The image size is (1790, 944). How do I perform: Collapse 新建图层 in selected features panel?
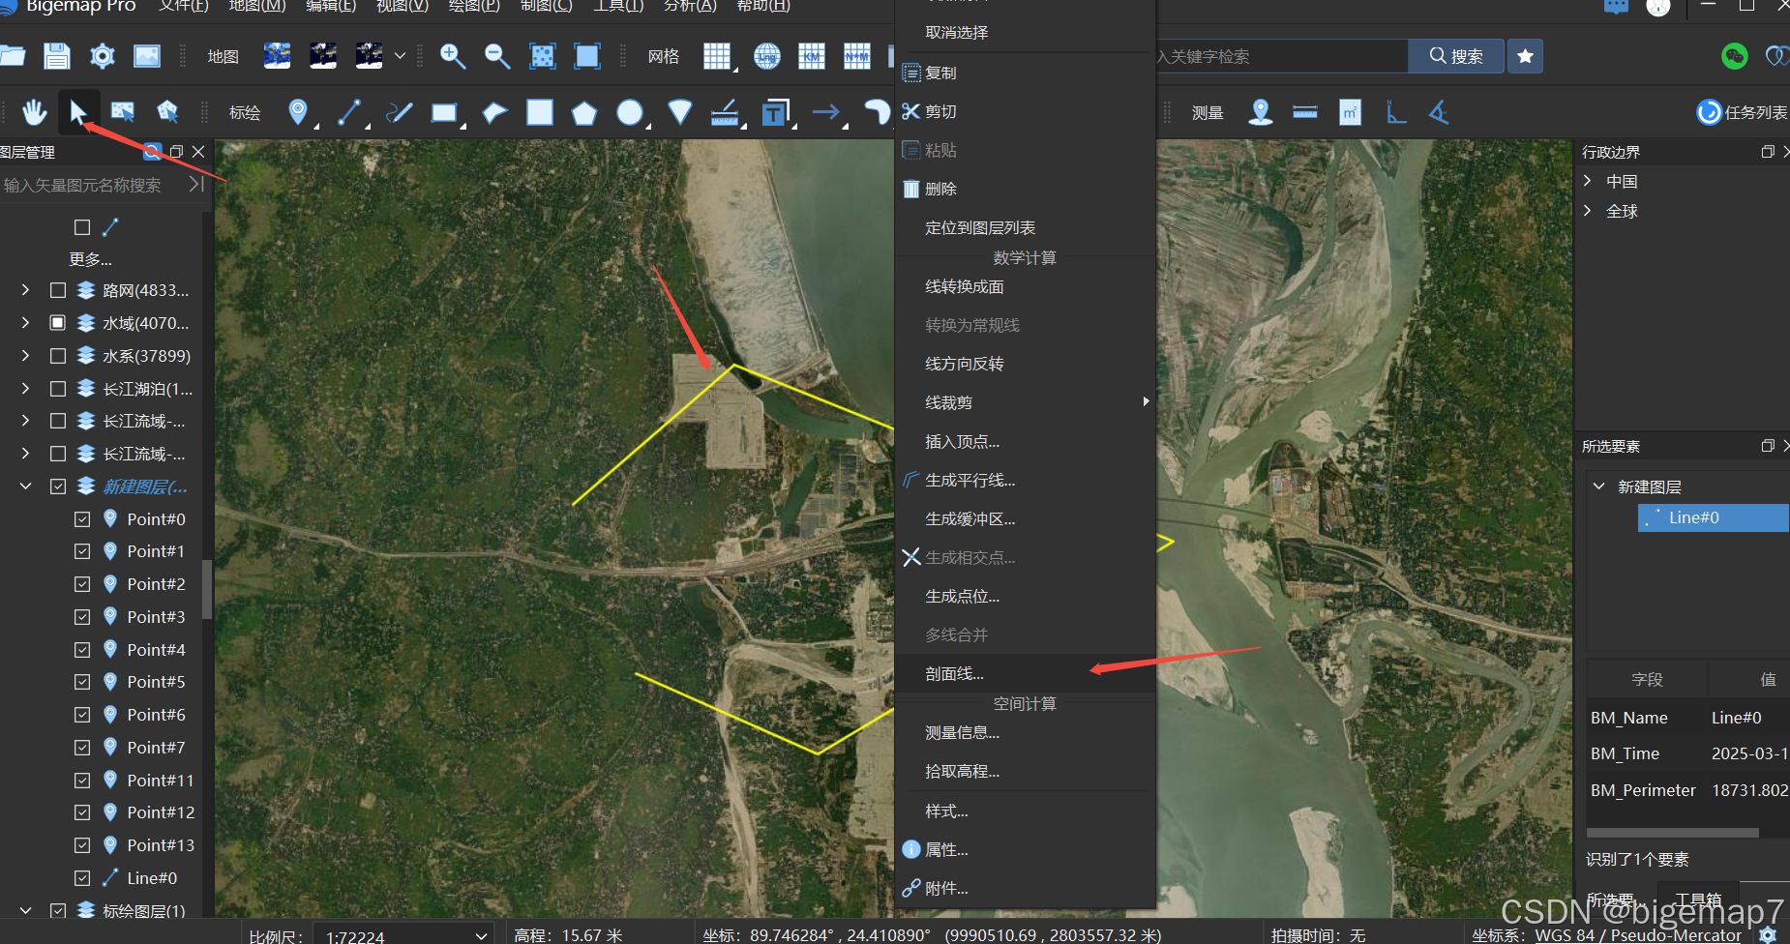[1598, 487]
